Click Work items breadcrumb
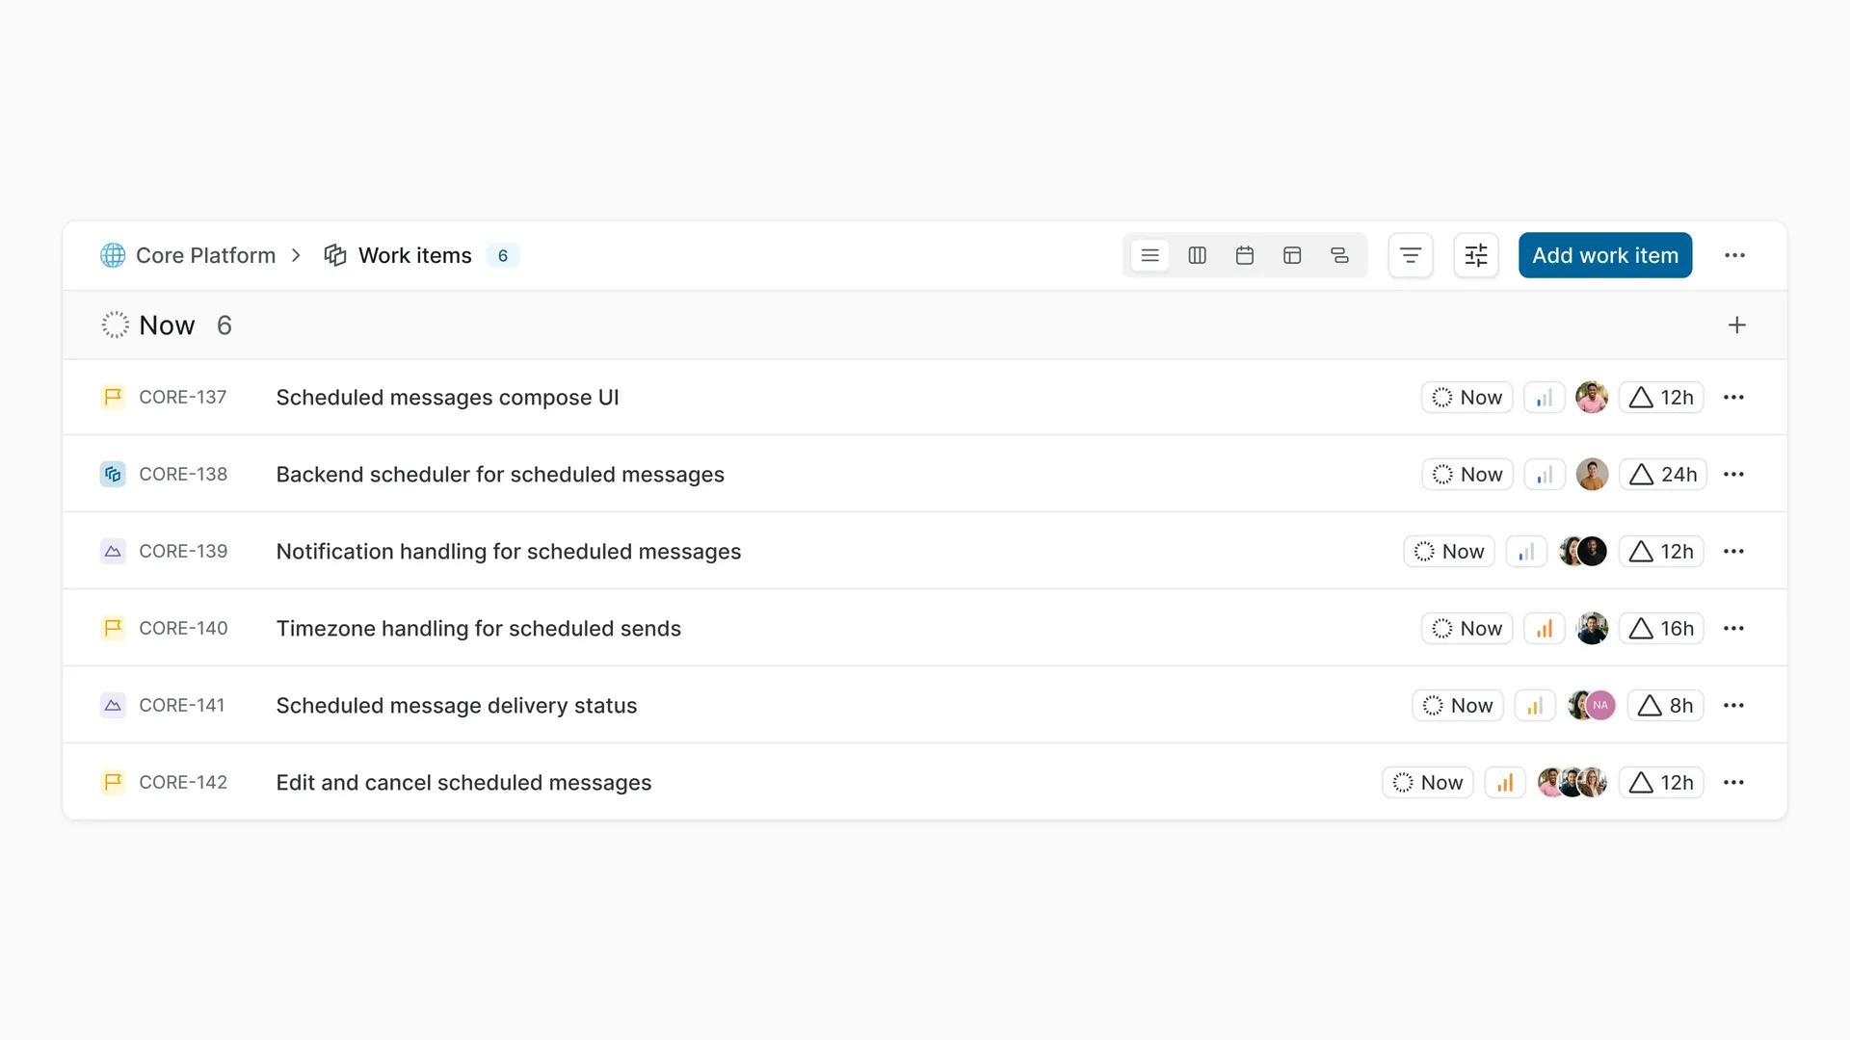Image resolution: width=1850 pixels, height=1040 pixels. 398,255
